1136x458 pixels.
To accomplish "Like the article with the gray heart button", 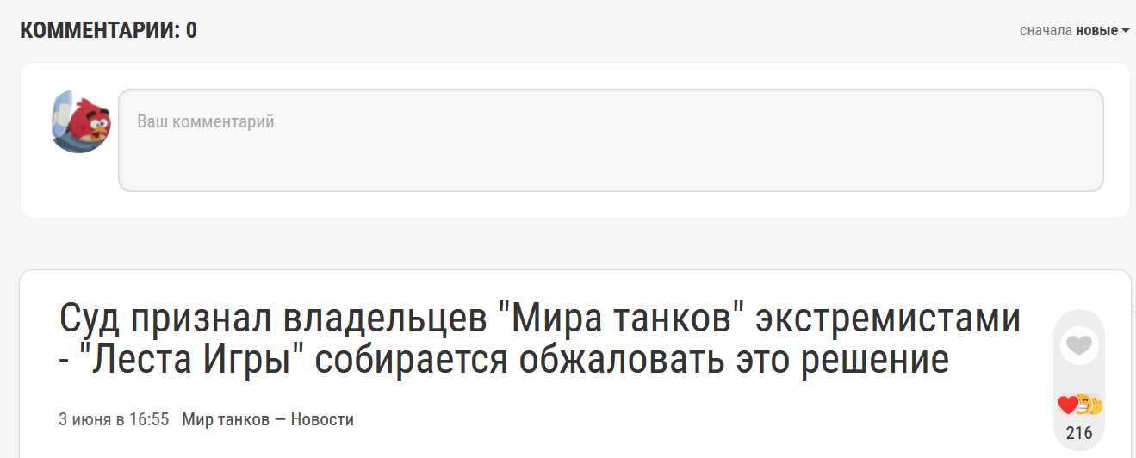I will tap(1079, 345).
